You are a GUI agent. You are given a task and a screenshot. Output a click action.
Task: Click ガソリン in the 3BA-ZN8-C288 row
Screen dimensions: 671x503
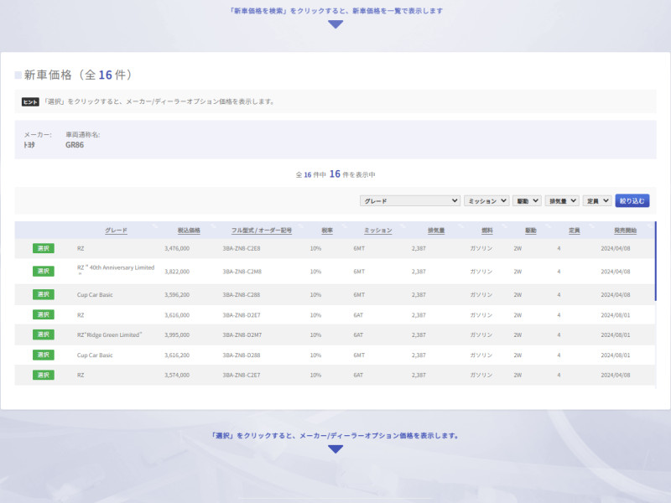coord(481,295)
